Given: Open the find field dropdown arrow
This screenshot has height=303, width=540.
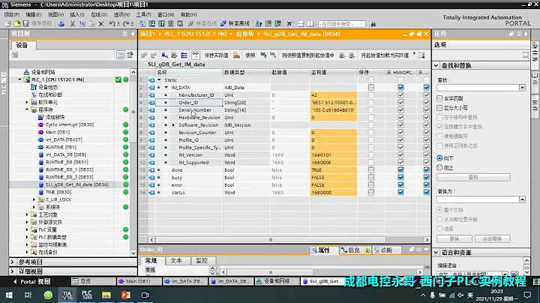Looking at the screenshot, I should coord(522,88).
